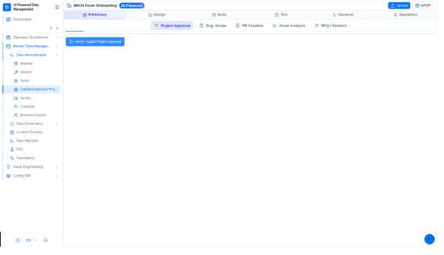
Task: Open the Material harmonization item
Action: point(32,63)
